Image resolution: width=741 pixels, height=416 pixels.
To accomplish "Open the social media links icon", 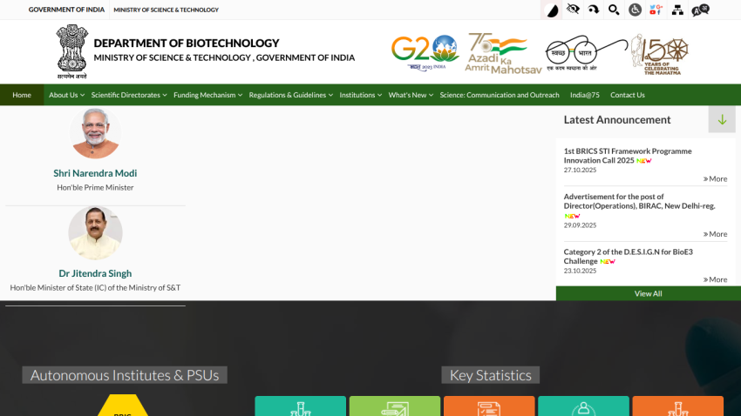I will pos(656,10).
